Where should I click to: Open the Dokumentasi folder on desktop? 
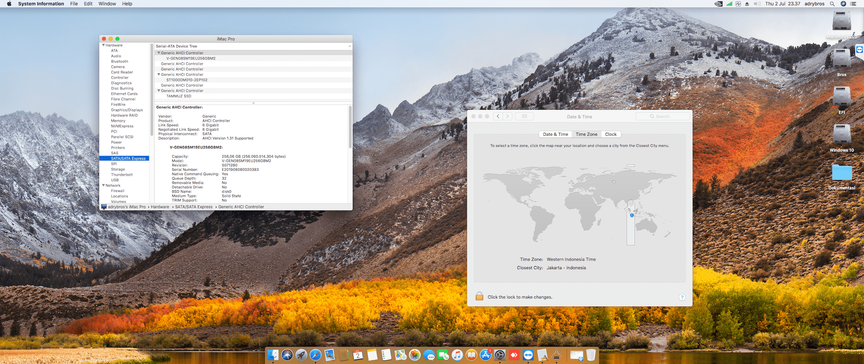point(841,173)
